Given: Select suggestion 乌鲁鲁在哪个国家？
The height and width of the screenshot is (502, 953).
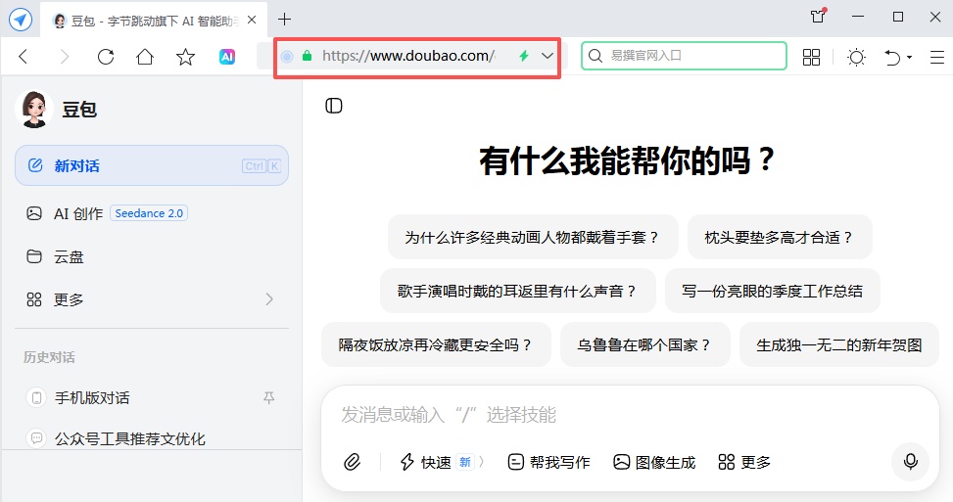Looking at the screenshot, I should click(x=644, y=344).
